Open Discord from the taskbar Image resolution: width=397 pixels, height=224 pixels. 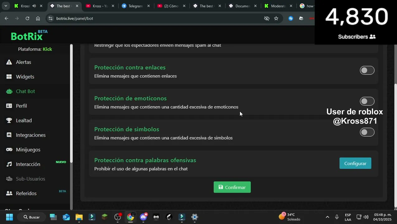click(x=143, y=217)
